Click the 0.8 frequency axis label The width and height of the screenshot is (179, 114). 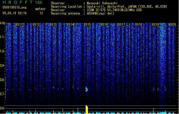tap(2, 80)
